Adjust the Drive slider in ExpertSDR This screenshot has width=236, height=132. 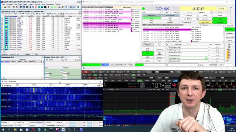click(x=166, y=78)
